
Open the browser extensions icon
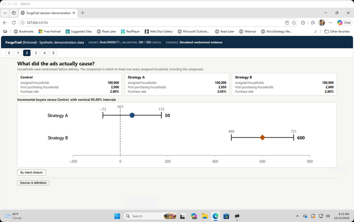[303, 23]
